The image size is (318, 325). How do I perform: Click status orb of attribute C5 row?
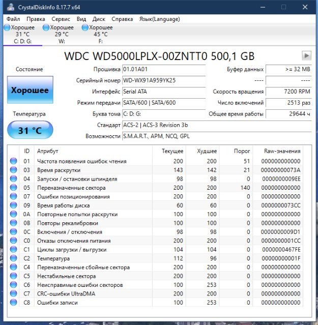[x=13, y=276]
